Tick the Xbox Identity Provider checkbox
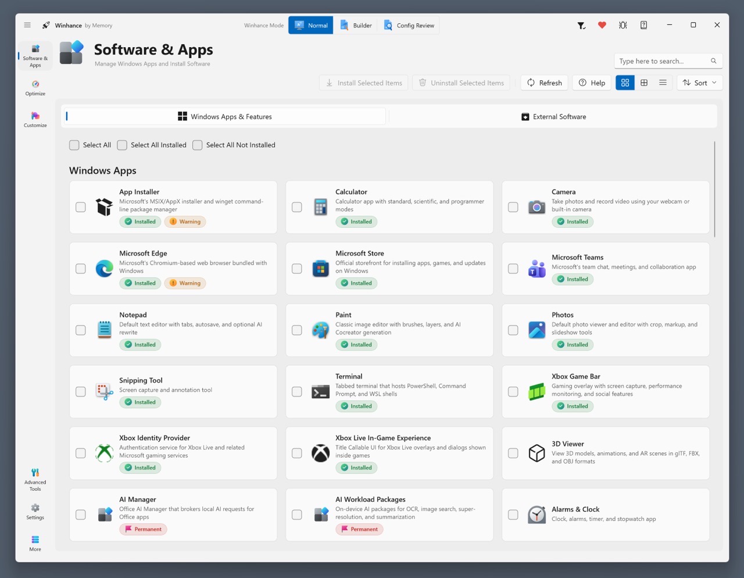The width and height of the screenshot is (744, 578). pos(81,453)
